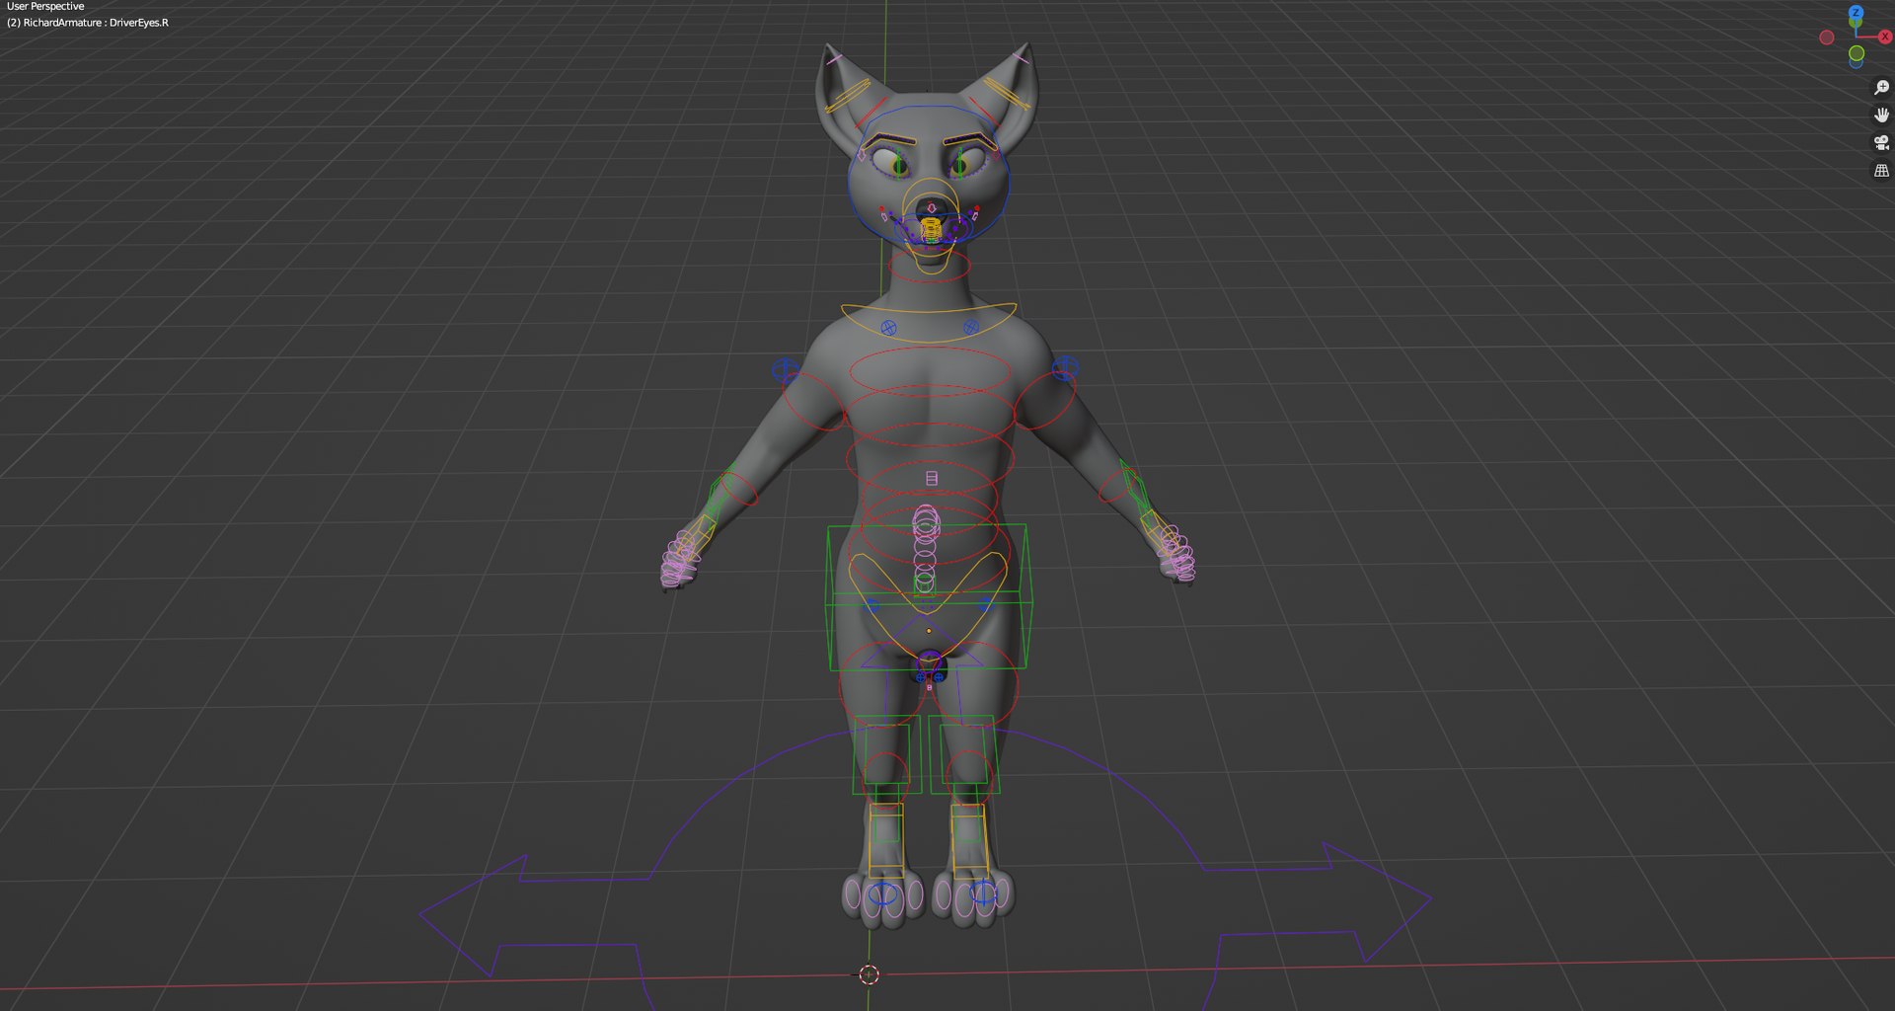This screenshot has width=1895, height=1011.
Task: Click the unlabeled green Y gizmo circle
Action: click(1857, 53)
